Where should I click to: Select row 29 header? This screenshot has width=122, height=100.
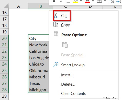coord(4,96)
